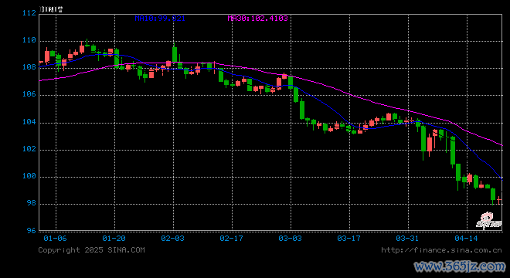This screenshot has height=278, width=510.
Task: Open the http://finance.sina.com.cn link
Action: [441, 250]
